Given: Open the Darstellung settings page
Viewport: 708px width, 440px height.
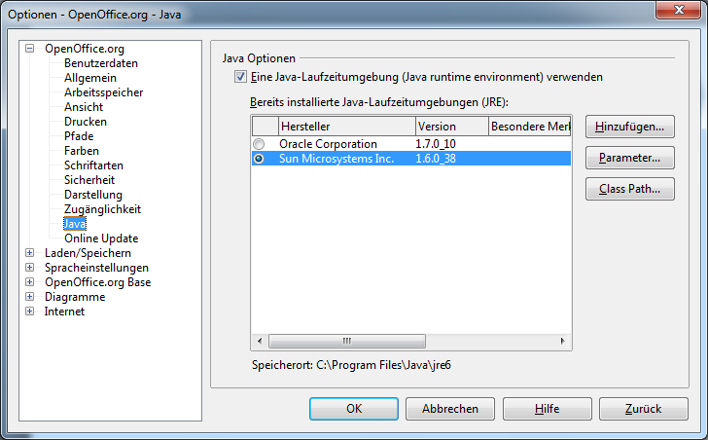Looking at the screenshot, I should (93, 195).
